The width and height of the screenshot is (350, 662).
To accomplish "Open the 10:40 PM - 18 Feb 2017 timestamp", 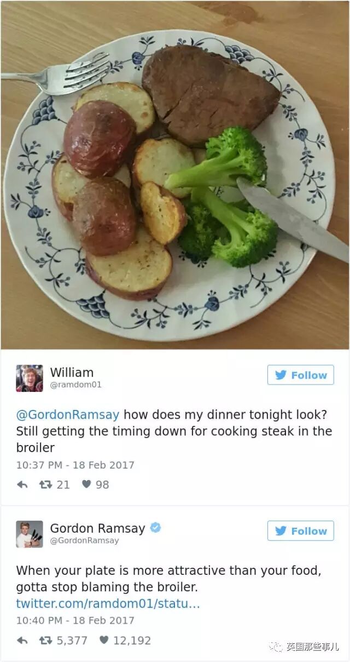I will (75, 620).
